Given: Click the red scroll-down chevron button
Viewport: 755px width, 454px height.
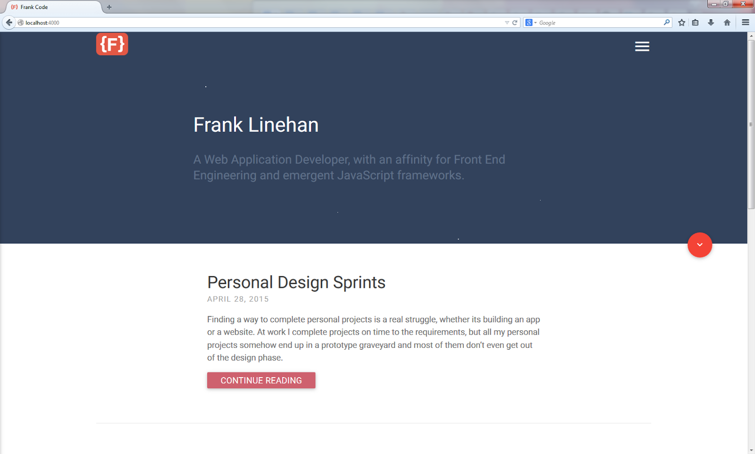Looking at the screenshot, I should [699, 245].
